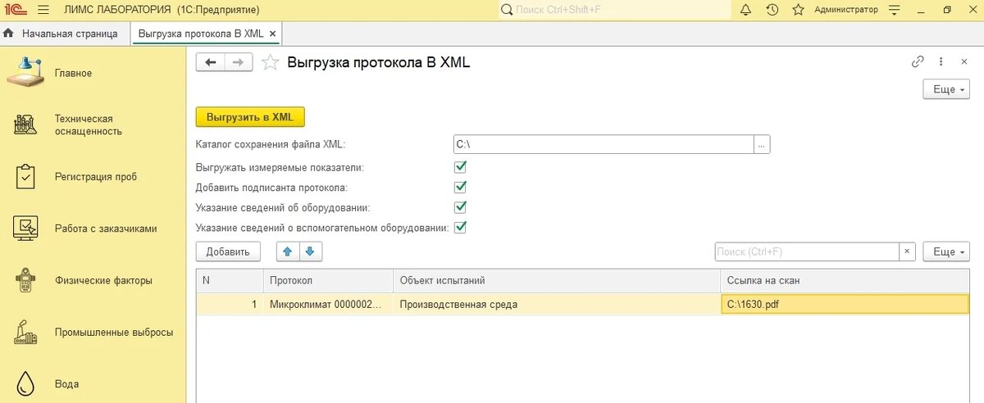Open Регистрация проб section label
This screenshot has height=403, width=984.
(x=96, y=176)
